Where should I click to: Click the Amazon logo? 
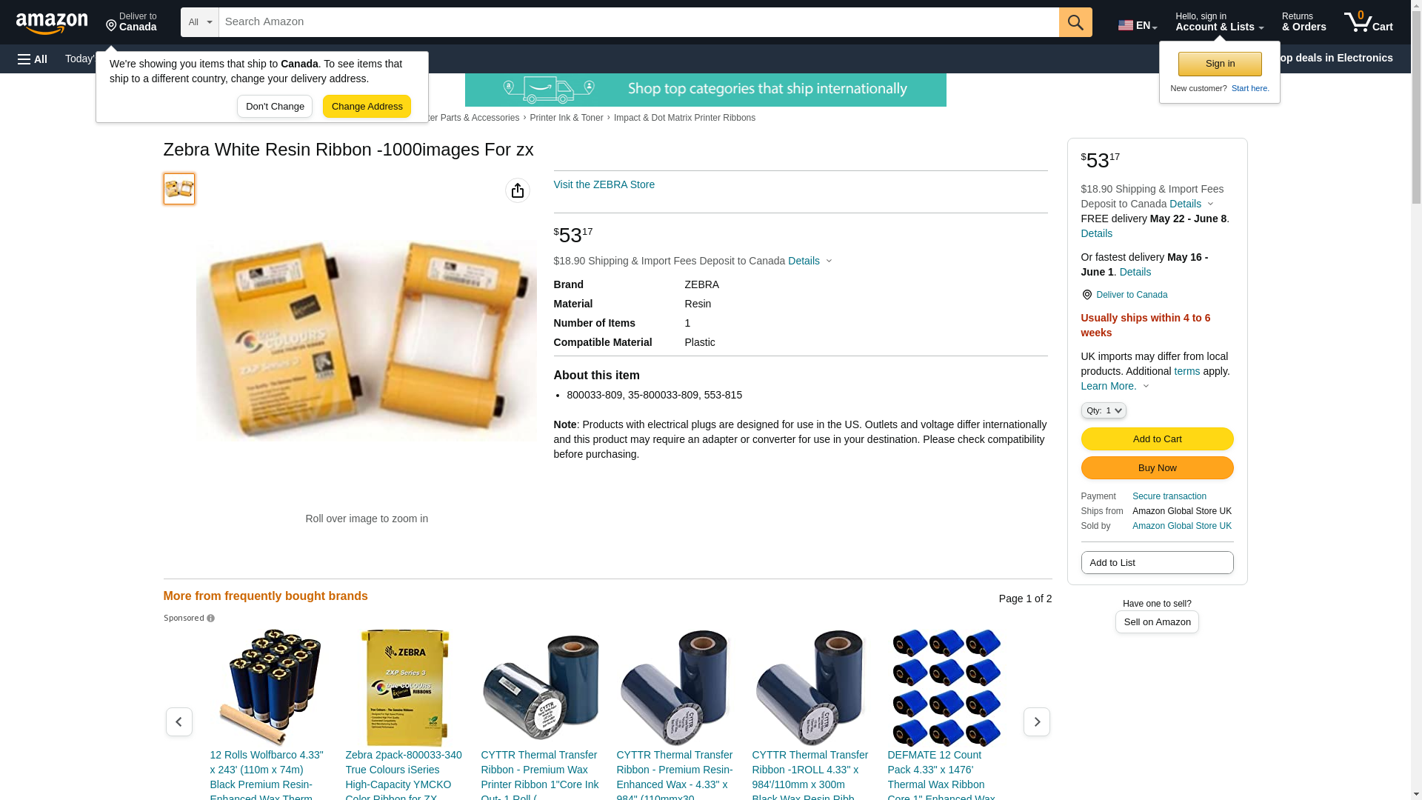(52, 23)
